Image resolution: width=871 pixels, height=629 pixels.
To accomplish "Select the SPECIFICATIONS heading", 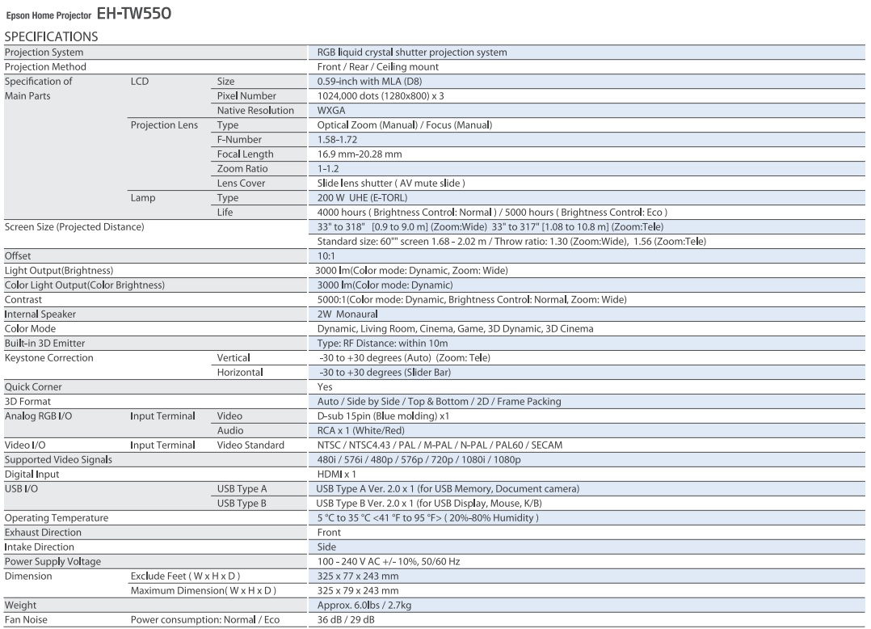I will point(51,36).
